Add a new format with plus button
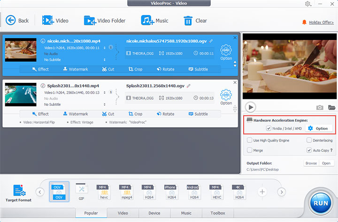Screen dimensions: 338x222 pos(262,192)
